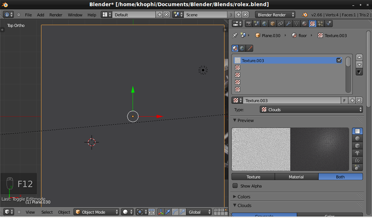The width and height of the screenshot is (372, 218).
Task: Switch preview to Material only
Action: coord(296,177)
